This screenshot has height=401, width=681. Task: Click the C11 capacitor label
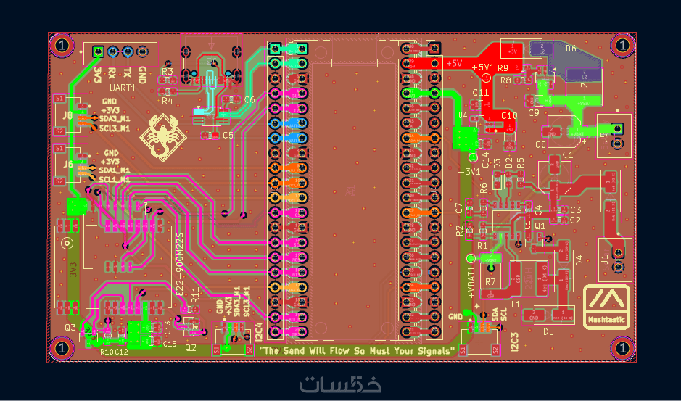click(x=480, y=93)
